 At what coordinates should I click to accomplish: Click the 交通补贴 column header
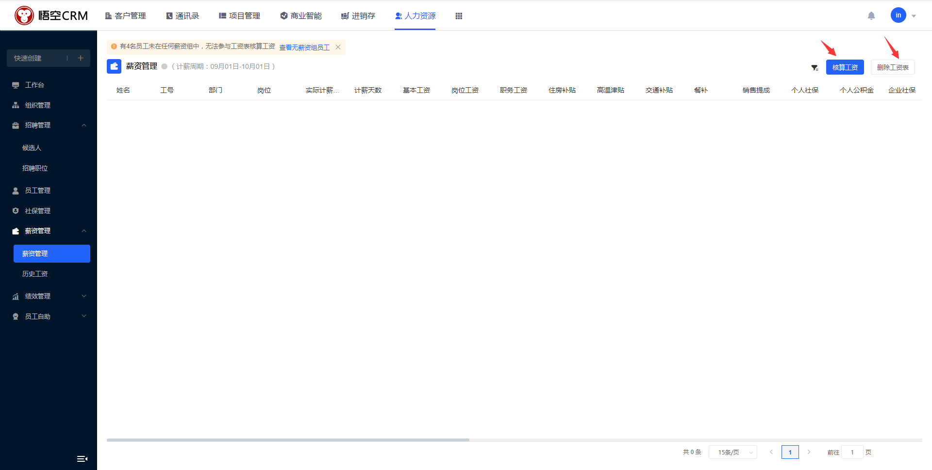tap(659, 90)
